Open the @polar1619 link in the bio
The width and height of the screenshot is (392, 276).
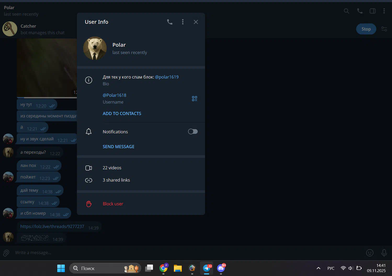(167, 77)
